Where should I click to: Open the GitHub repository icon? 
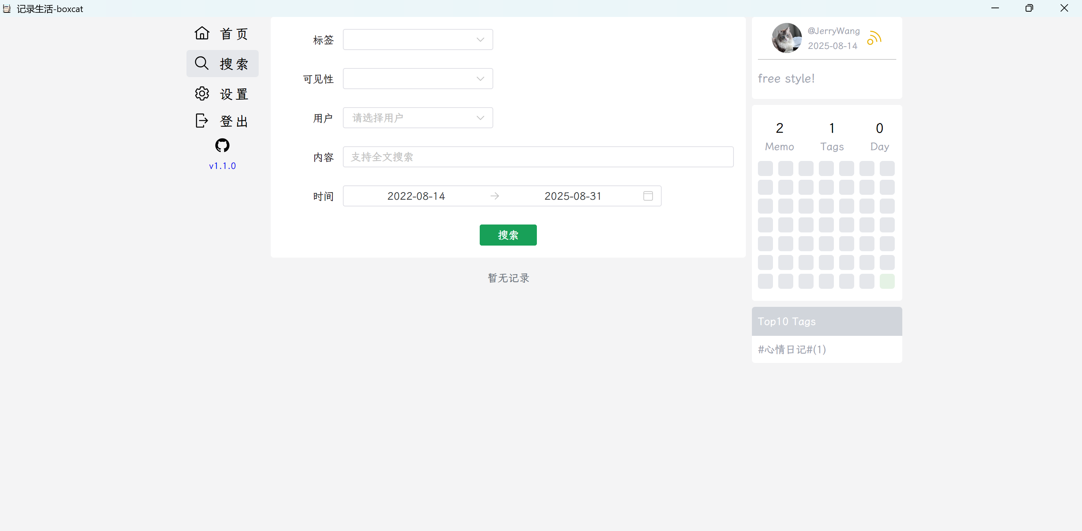click(x=222, y=146)
